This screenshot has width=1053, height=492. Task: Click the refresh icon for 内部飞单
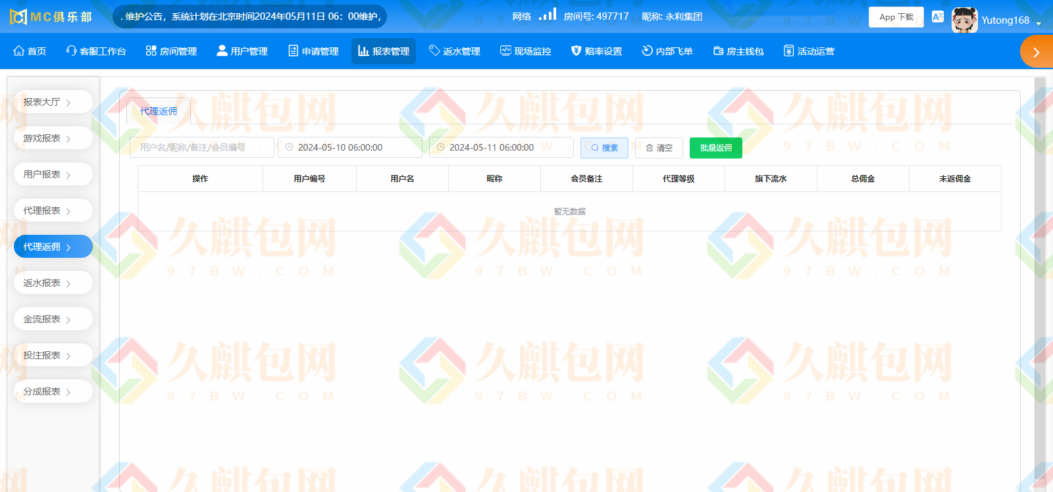(647, 51)
